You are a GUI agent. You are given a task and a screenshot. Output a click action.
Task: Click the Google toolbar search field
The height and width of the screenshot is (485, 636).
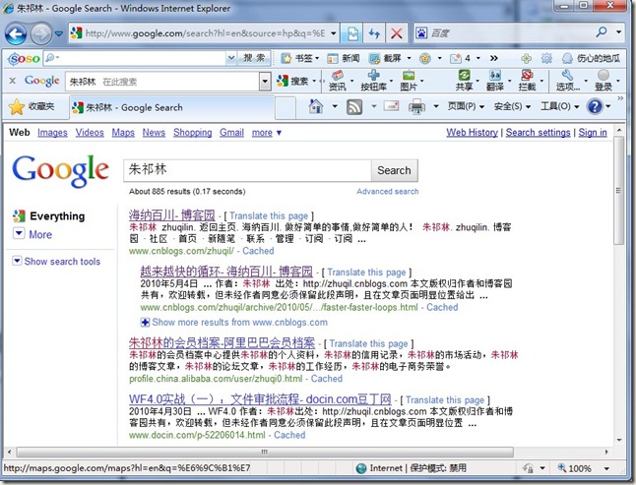162,82
